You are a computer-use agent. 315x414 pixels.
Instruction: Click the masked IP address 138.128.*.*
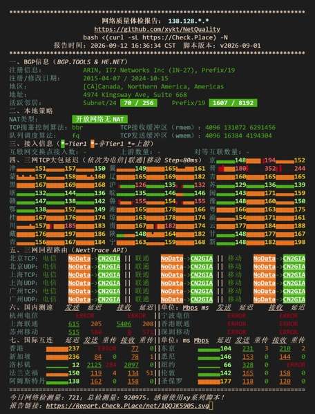tap(189, 21)
